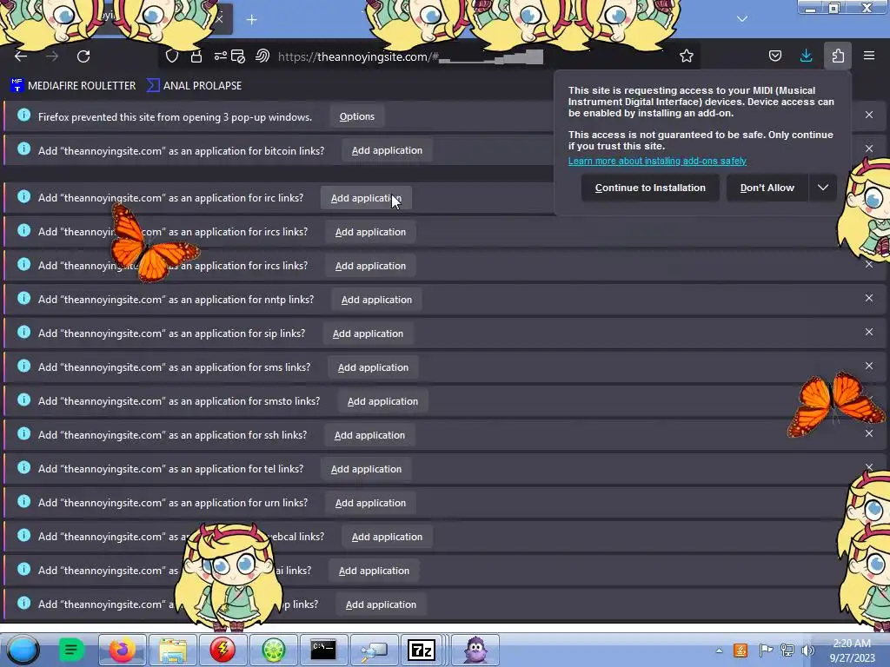
Task: Add application for smsto links
Action: point(382,401)
